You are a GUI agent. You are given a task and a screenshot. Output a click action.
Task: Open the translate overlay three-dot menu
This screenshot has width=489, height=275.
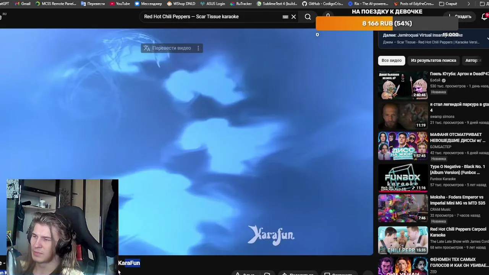pos(198,48)
